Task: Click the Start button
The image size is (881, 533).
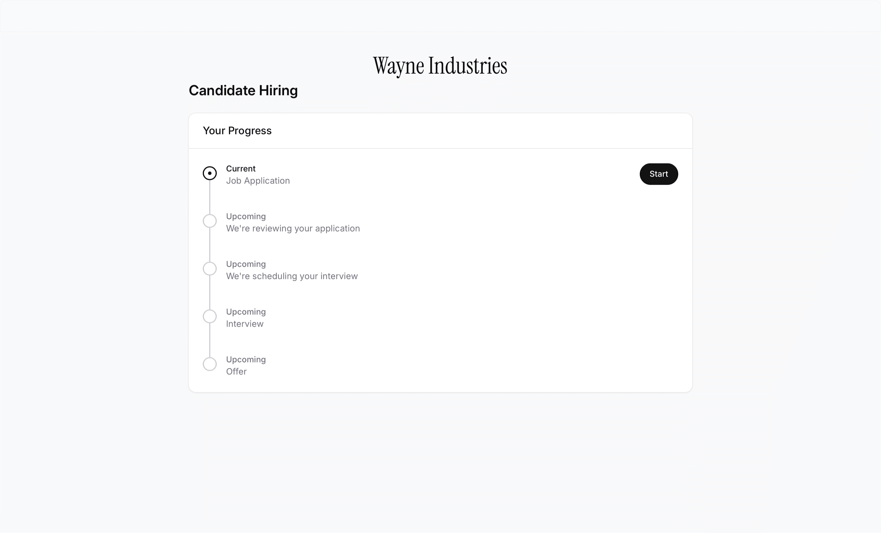Action: click(x=659, y=174)
